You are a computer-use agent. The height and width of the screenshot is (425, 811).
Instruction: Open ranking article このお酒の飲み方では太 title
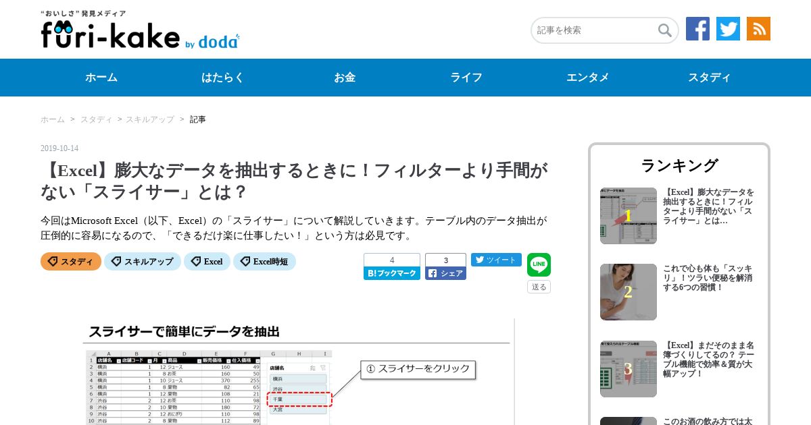pyautogui.click(x=708, y=421)
